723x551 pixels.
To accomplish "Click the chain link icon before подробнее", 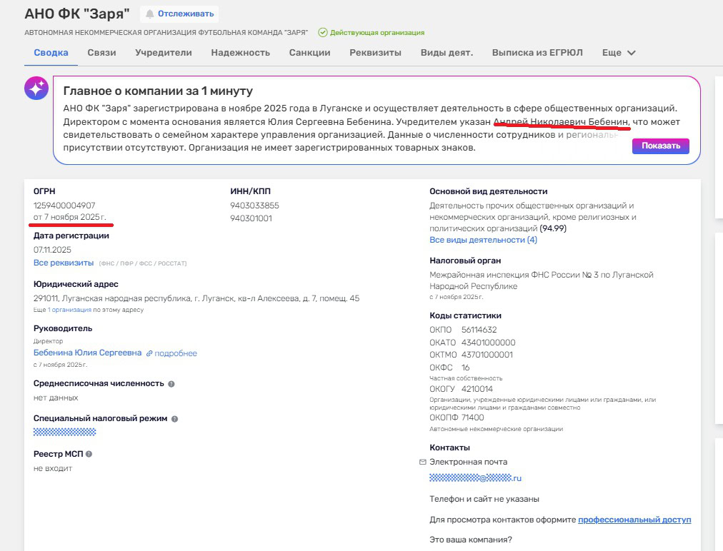I will (149, 353).
